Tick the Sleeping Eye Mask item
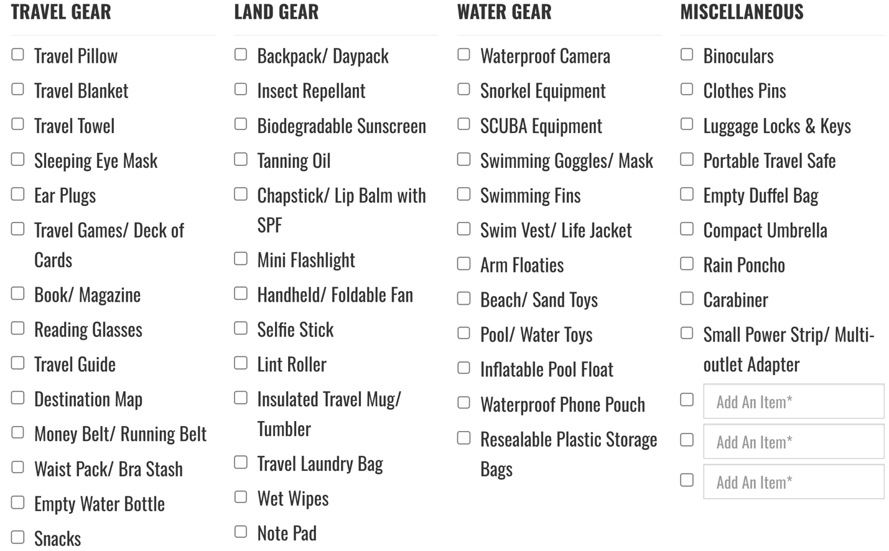Screen dimensions: 889x551 point(18,159)
